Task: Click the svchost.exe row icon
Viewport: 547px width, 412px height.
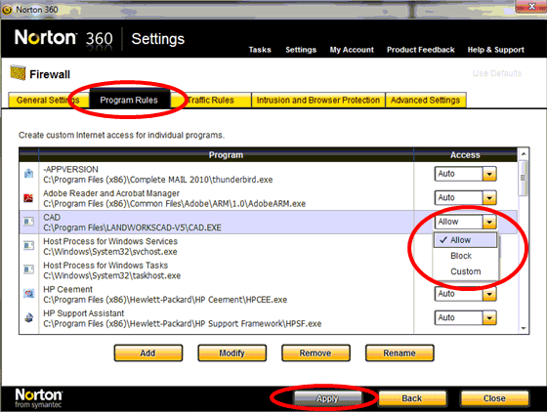Action: point(28,246)
